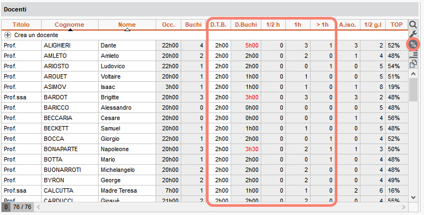424x215 pixels.
Task: Click the first name Michelangelo
Action: (x=118, y=170)
